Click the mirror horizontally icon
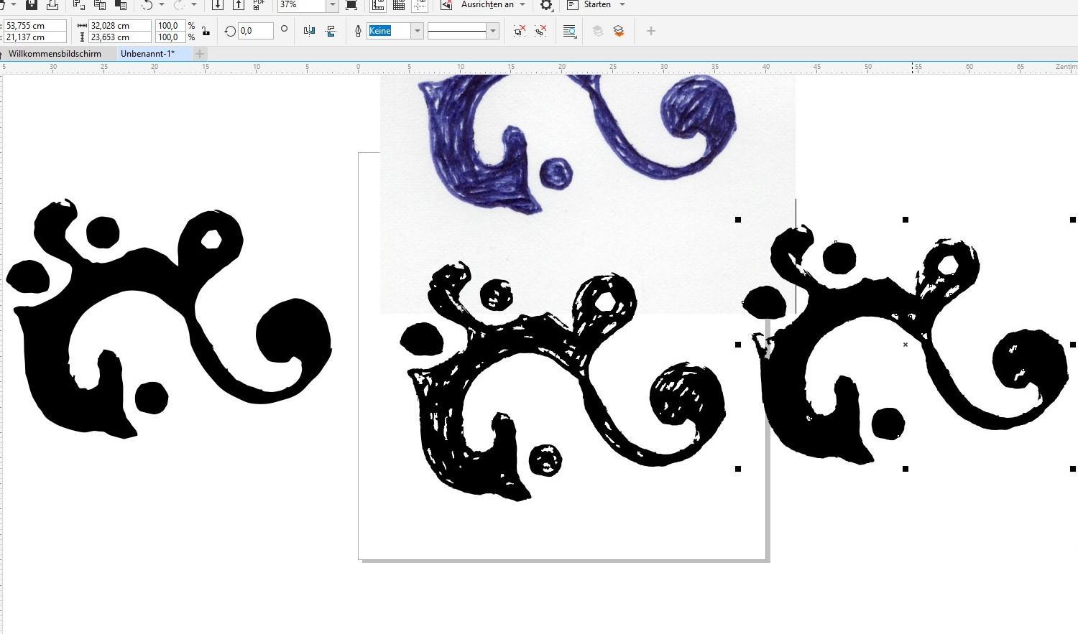 click(309, 31)
